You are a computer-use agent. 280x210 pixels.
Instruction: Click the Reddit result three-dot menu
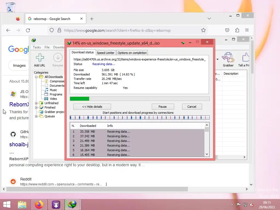(x=106, y=184)
